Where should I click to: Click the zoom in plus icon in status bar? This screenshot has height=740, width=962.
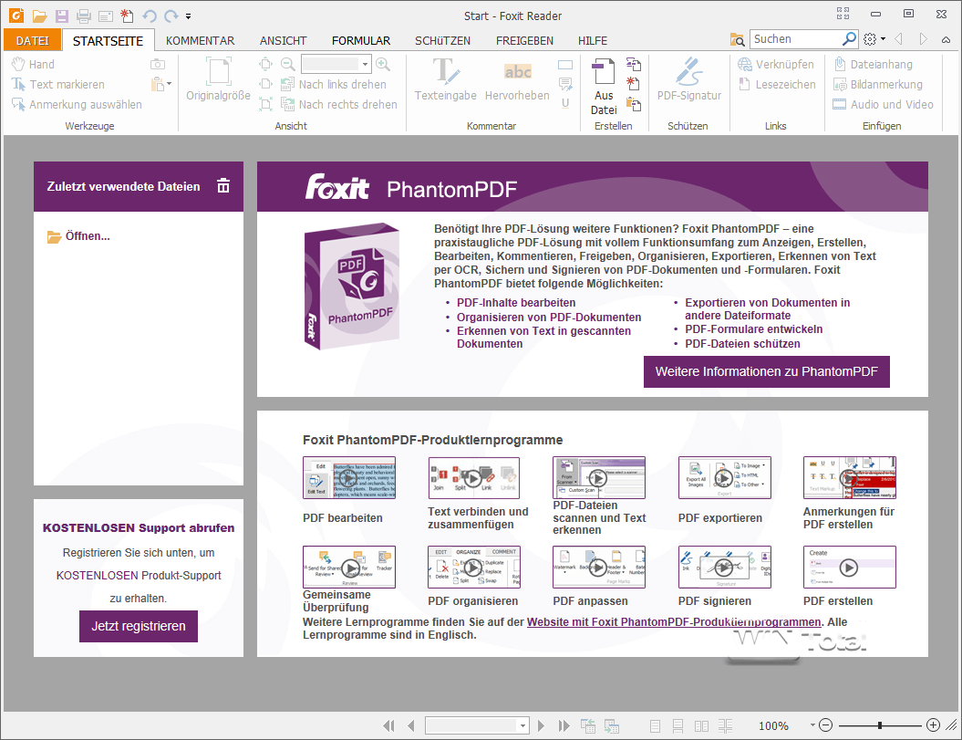tap(933, 725)
